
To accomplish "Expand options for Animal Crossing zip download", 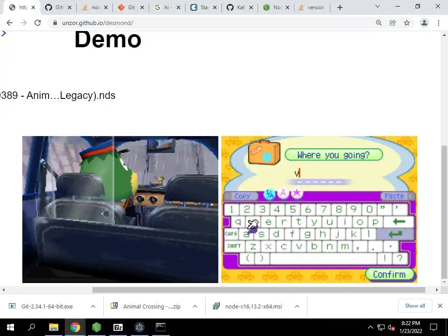I will click(x=195, y=306).
